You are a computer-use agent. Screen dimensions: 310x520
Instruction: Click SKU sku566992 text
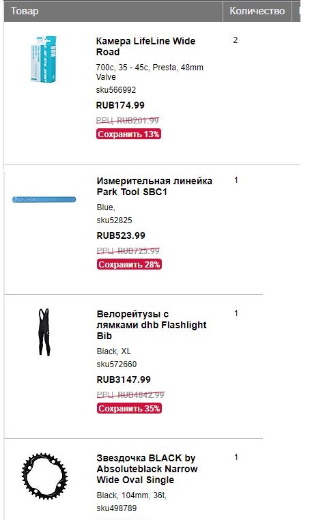[x=116, y=90]
